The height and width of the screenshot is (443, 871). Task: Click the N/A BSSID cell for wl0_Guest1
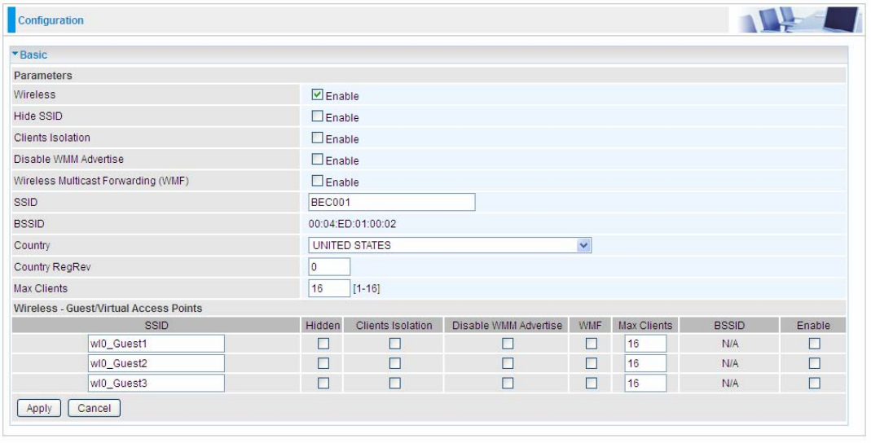coord(730,344)
